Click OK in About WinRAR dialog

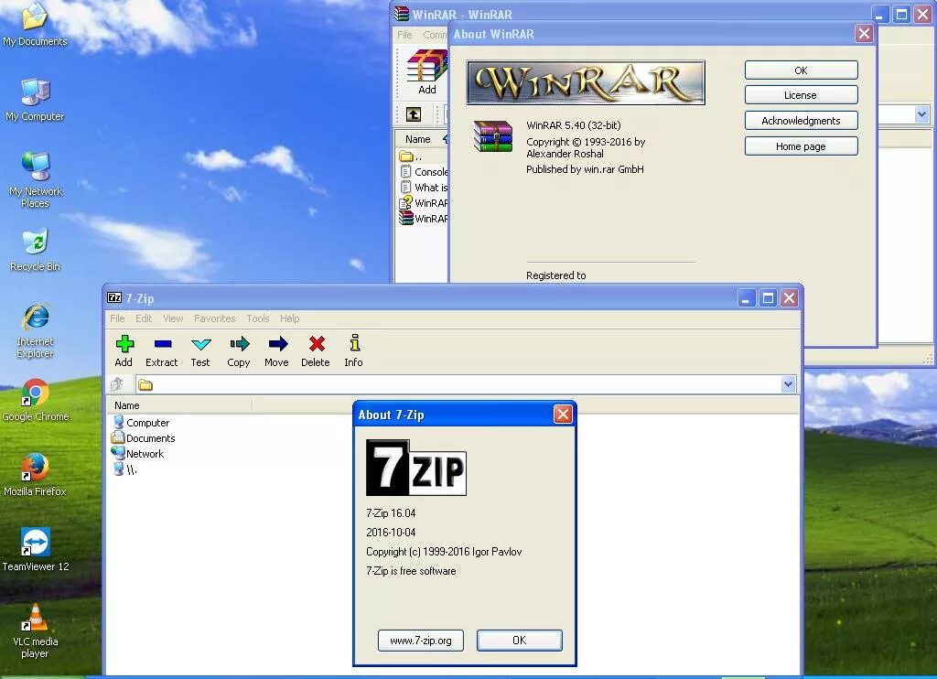click(801, 70)
